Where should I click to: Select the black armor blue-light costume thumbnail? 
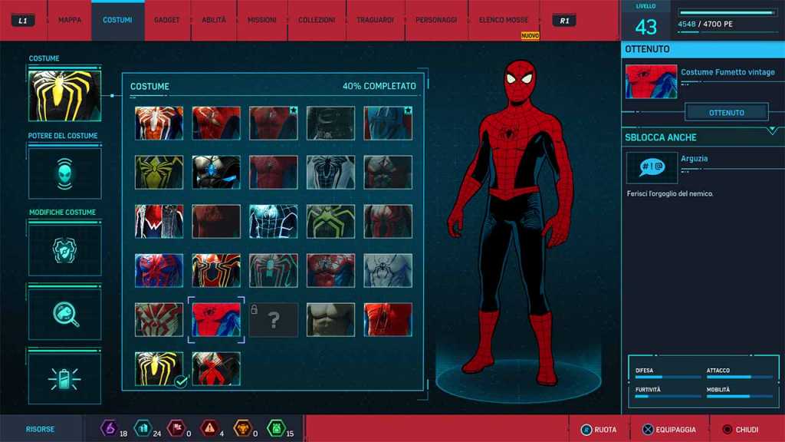point(216,172)
